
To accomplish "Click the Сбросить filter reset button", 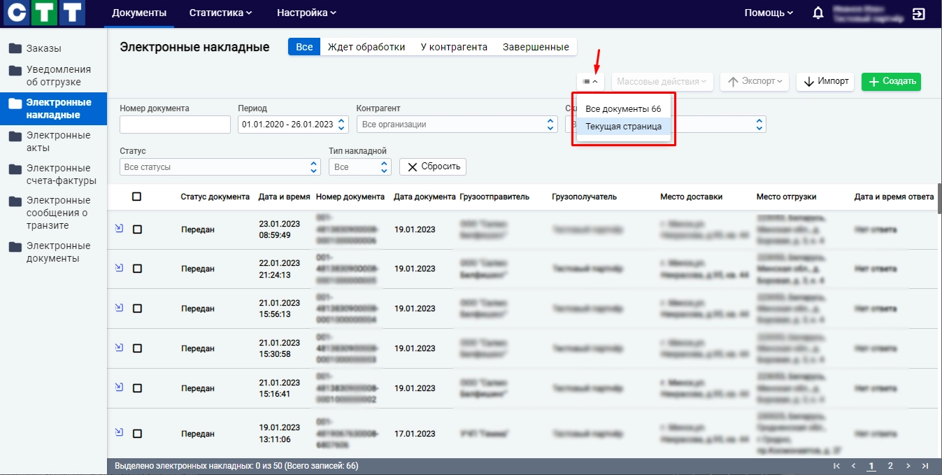I will 433,167.
